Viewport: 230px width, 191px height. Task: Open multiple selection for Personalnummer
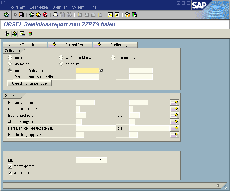(x=175, y=102)
